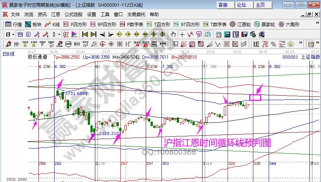Click the 论坛 forum button
Image resolution: width=321 pixels, height=182 pixels.
[x=241, y=5]
